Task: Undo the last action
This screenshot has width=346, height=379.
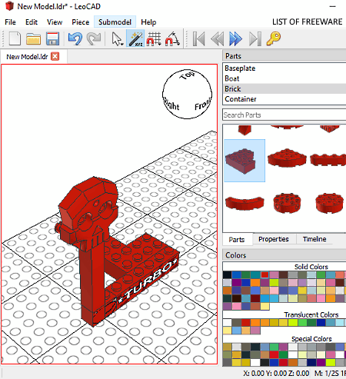Action: (75, 38)
